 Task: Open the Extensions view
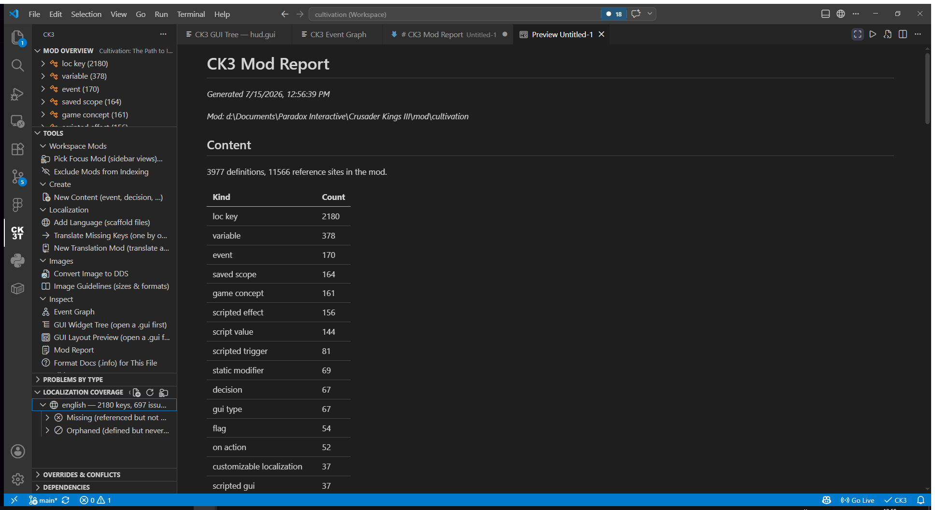click(17, 149)
